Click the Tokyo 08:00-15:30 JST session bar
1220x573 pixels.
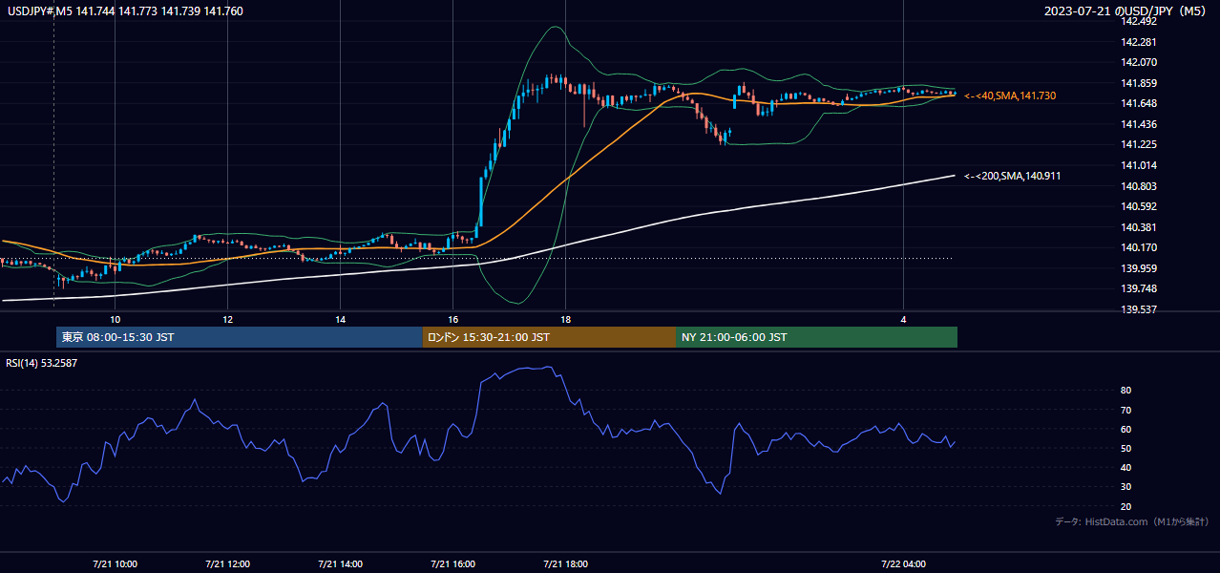pyautogui.click(x=240, y=337)
